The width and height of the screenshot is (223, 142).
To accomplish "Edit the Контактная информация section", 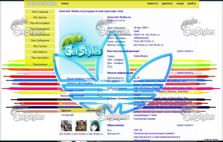I will (x=185, y=51).
